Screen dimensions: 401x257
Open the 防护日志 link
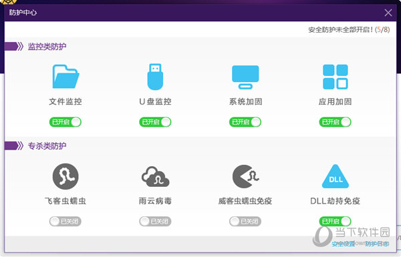click(377, 244)
